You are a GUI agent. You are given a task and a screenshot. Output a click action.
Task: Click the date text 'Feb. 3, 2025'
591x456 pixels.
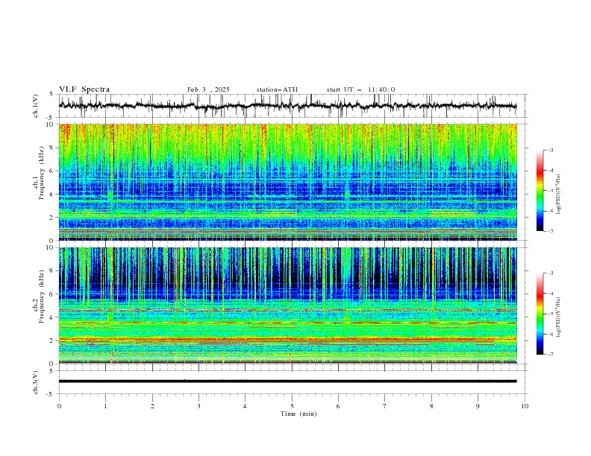point(208,89)
